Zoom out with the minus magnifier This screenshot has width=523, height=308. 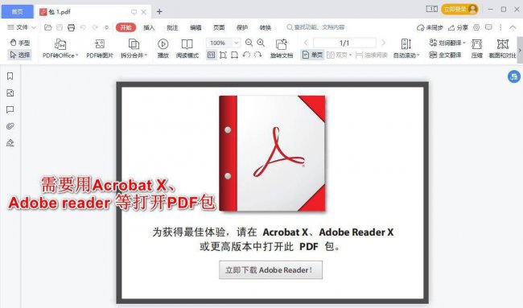[x=249, y=43]
